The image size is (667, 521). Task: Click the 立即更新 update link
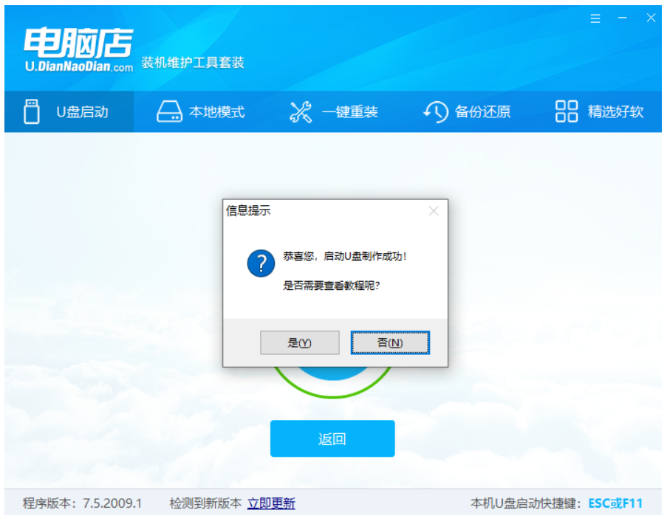click(x=271, y=503)
